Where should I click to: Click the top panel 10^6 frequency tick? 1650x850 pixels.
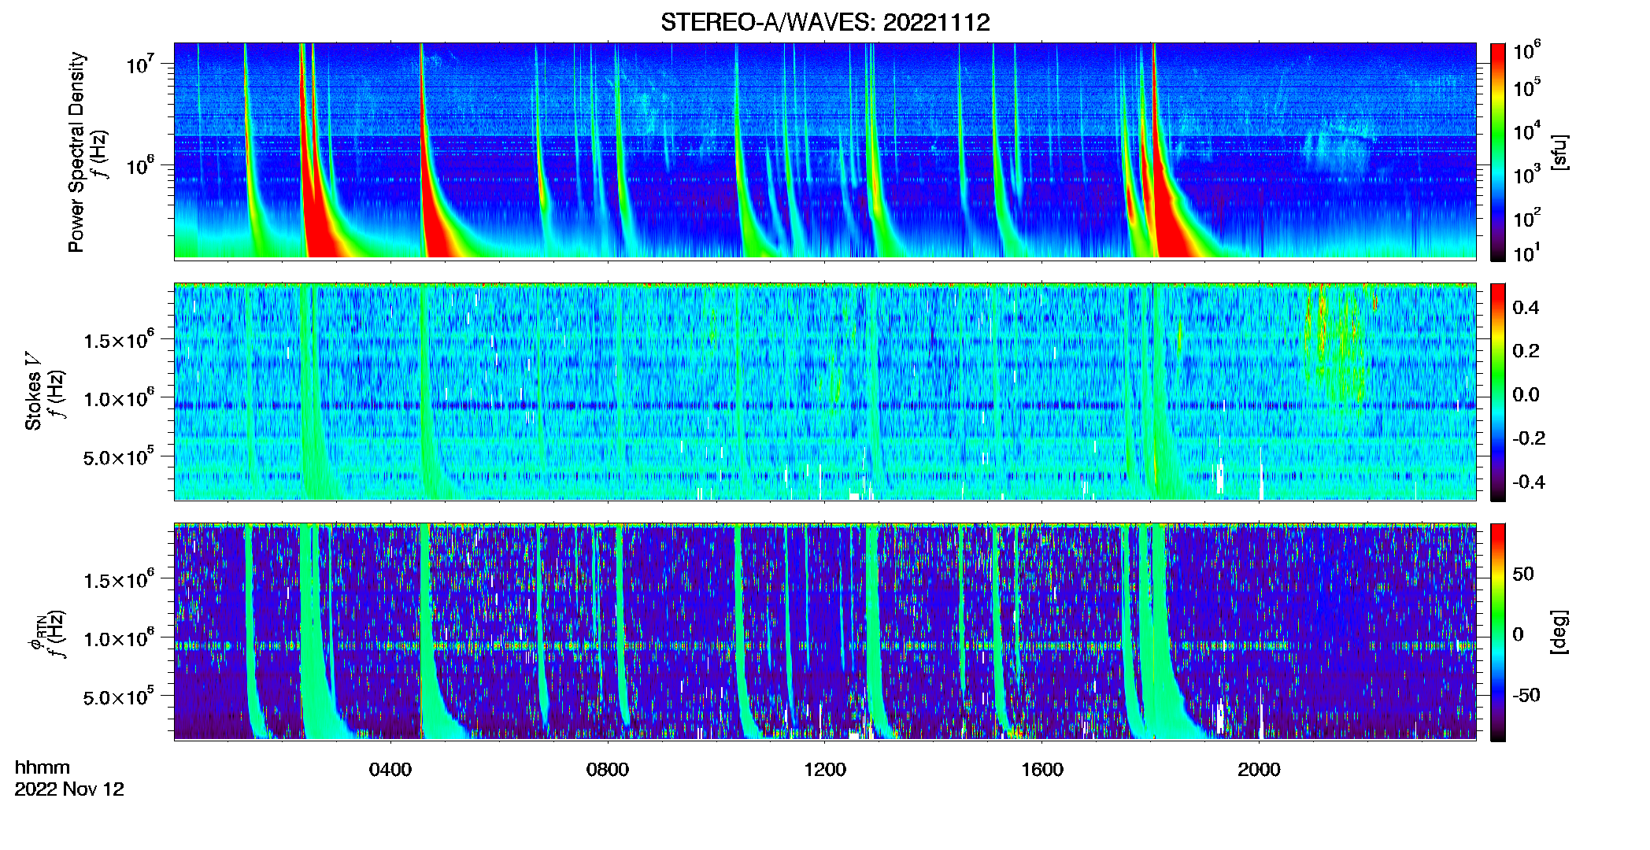140,164
